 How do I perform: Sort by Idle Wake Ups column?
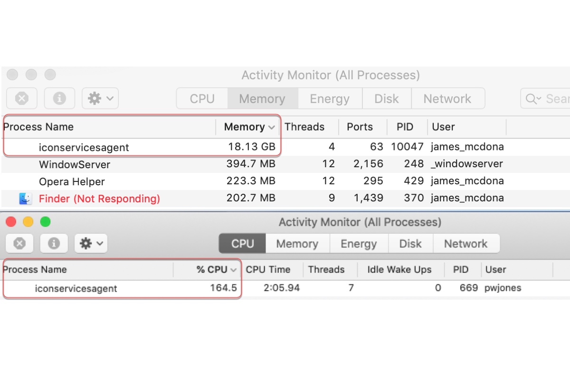click(399, 269)
